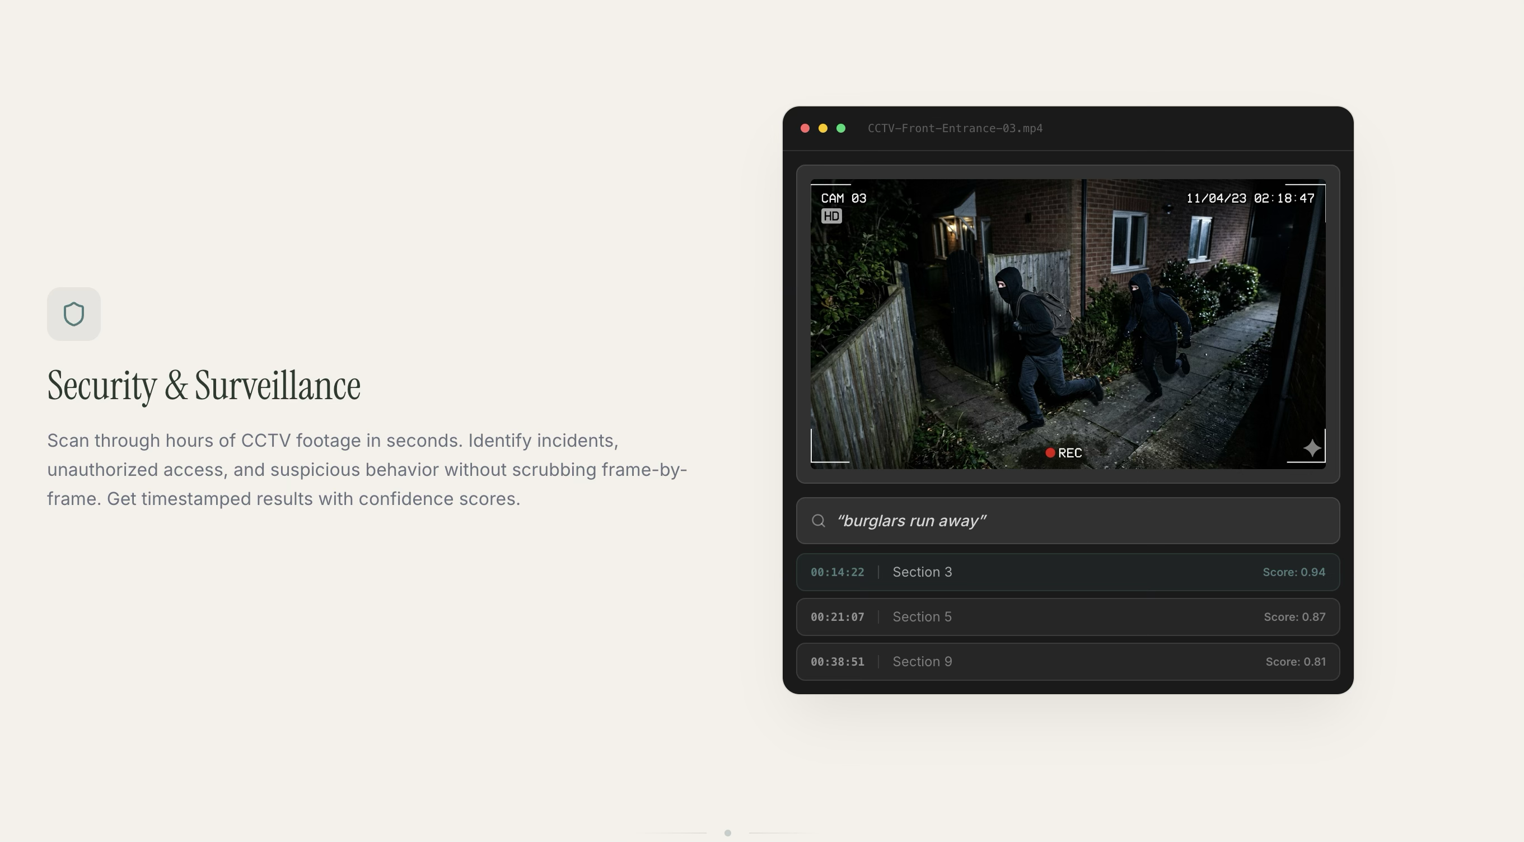This screenshot has height=842, width=1524.
Task: Click the HD quality badge on the footage
Action: (833, 216)
